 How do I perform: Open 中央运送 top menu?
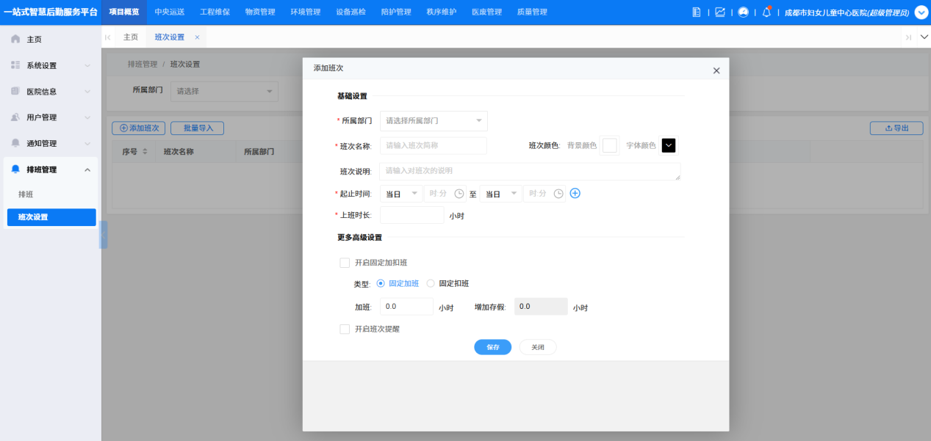click(x=169, y=12)
